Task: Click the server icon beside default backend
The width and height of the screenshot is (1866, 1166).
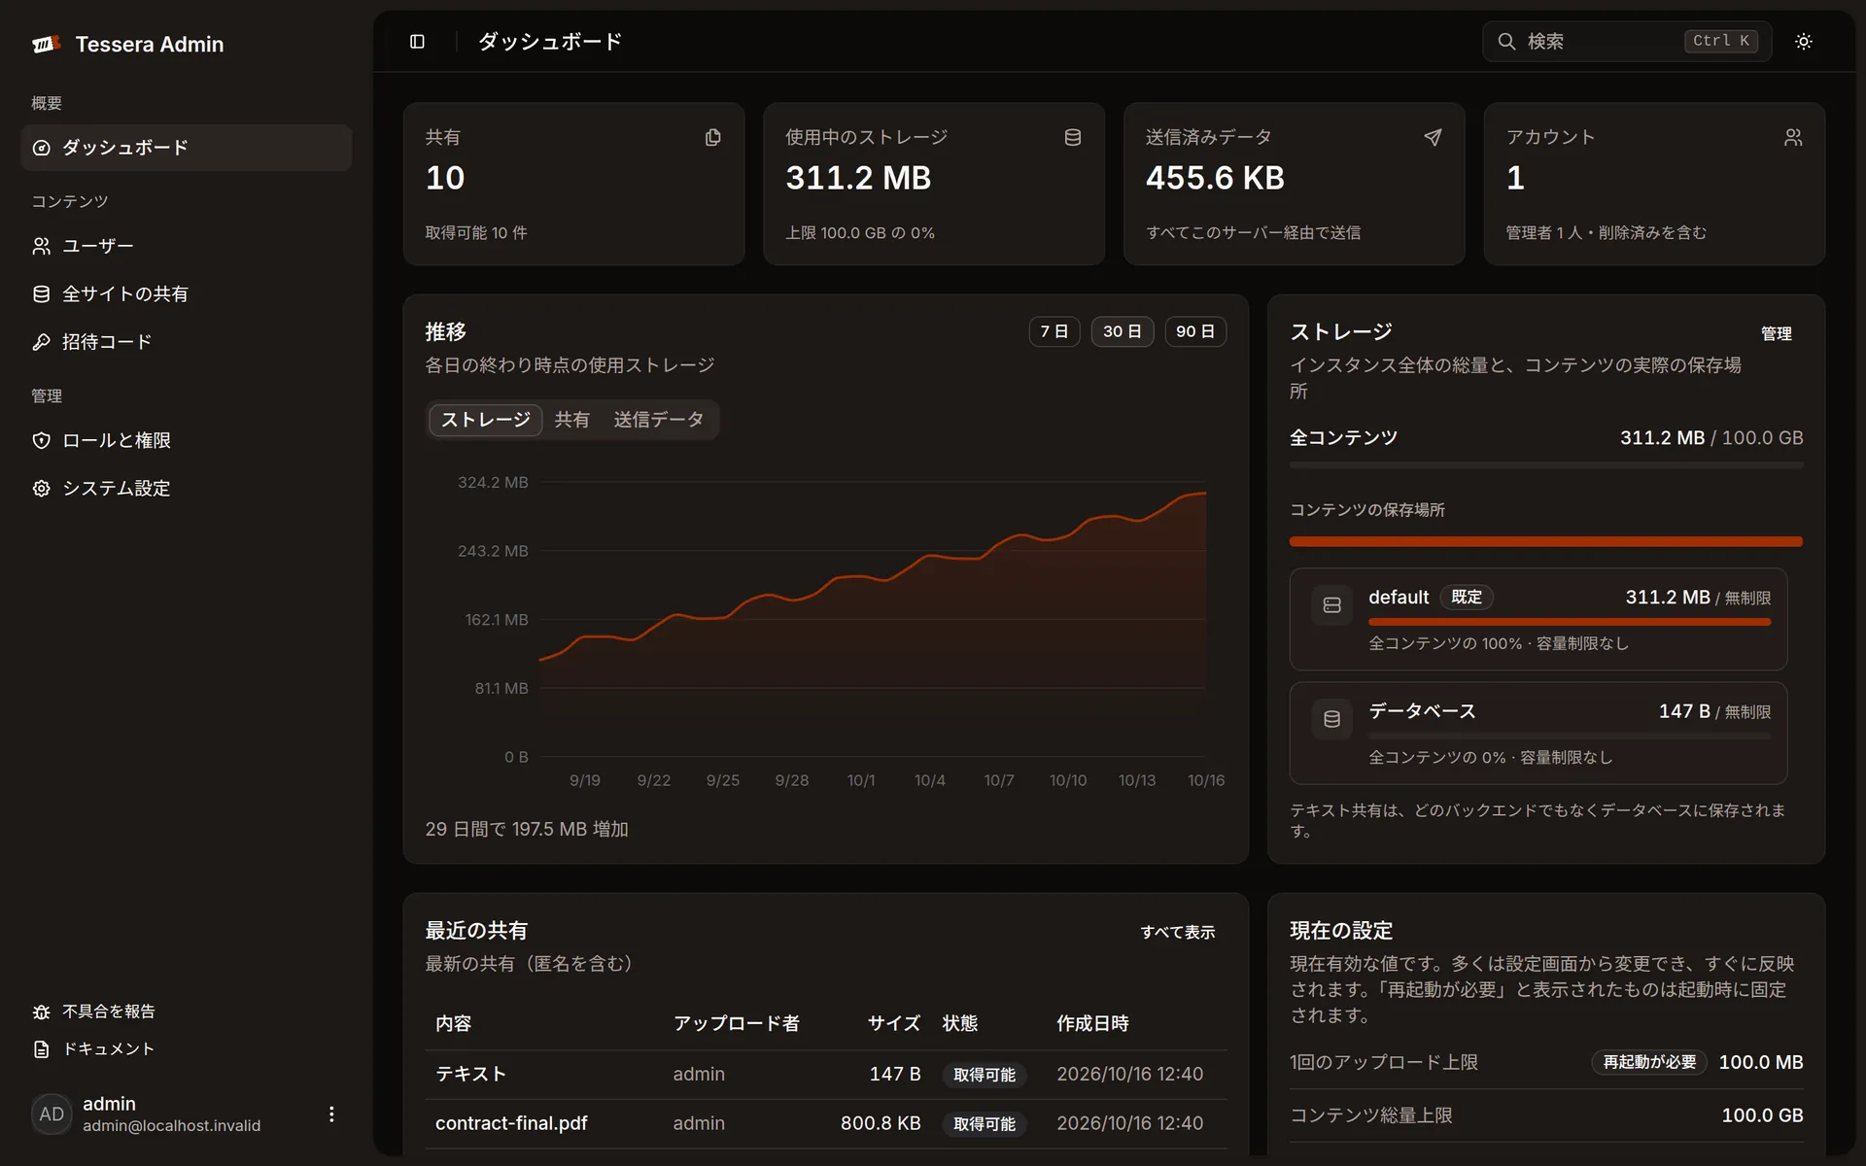Action: [x=1331, y=605]
